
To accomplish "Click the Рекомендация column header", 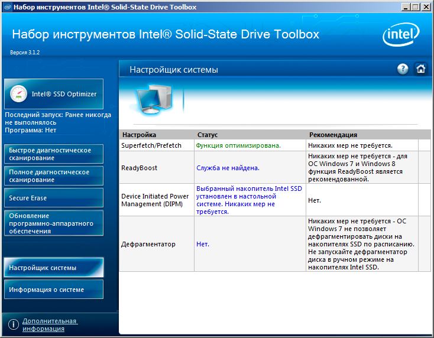I will click(333, 135).
